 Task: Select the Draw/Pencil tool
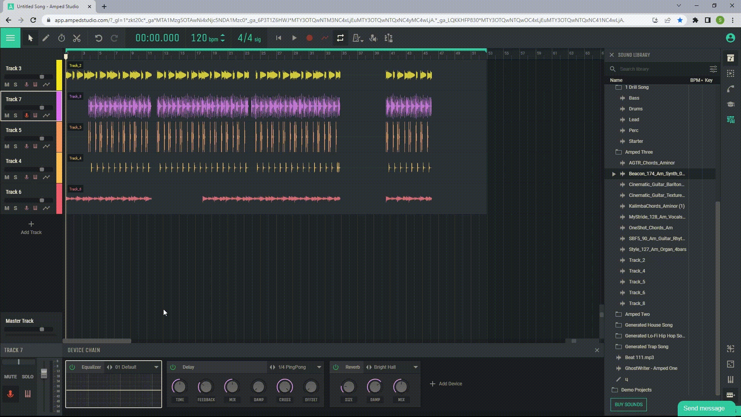[x=46, y=38]
